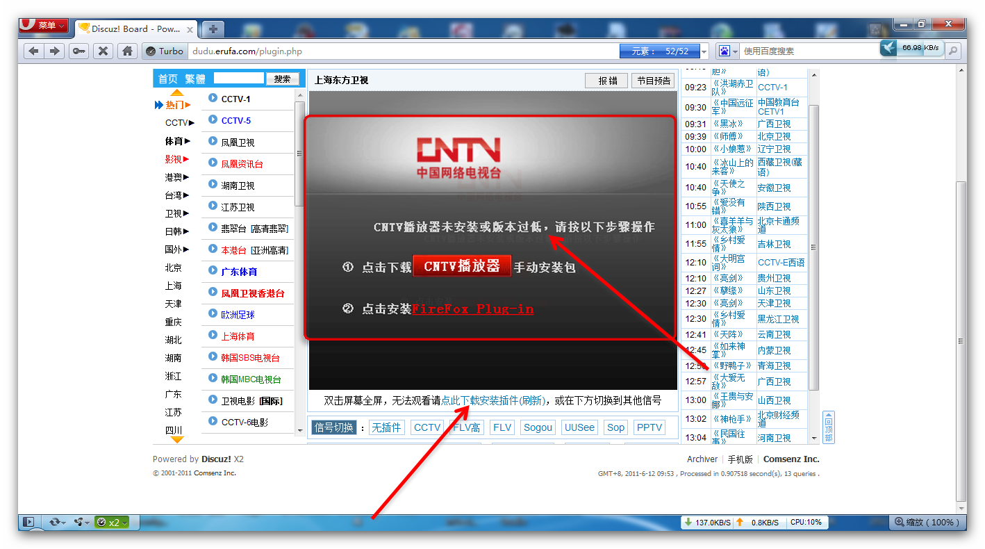The image size is (985, 549).
Task: Open the 手机版 footer link
Action: click(740, 459)
